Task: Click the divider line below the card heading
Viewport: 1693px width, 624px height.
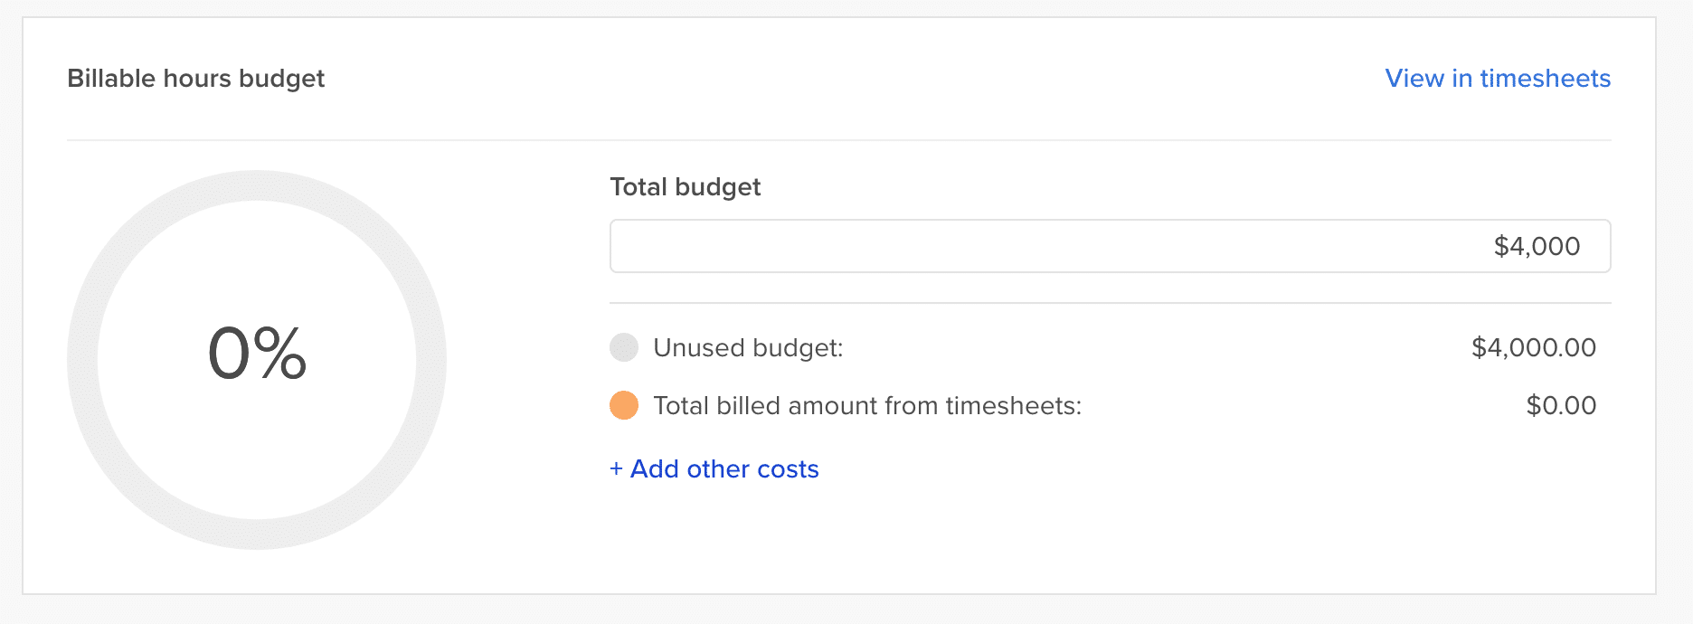Action: click(x=838, y=140)
